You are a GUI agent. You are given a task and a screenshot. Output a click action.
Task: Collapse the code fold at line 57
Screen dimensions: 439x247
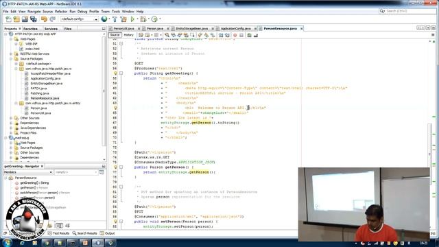121,73
